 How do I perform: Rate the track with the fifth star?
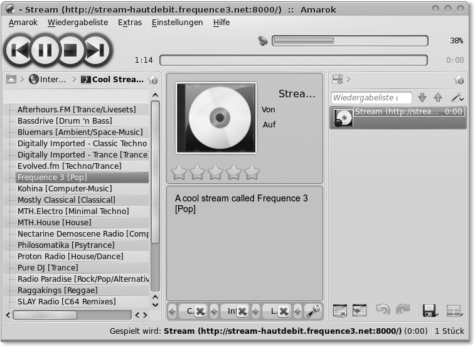pos(252,171)
